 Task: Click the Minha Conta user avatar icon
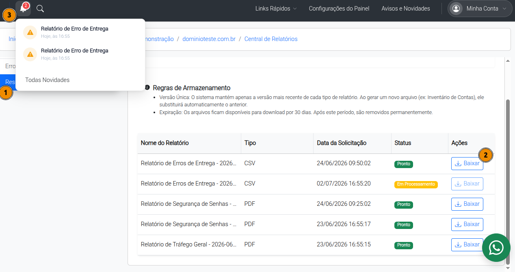coord(457,9)
